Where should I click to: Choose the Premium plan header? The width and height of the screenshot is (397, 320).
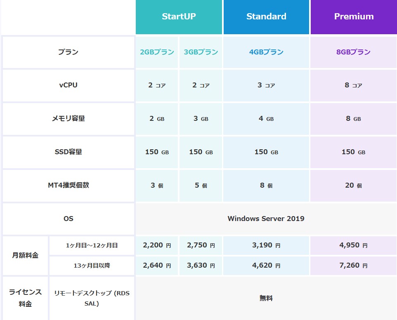pyautogui.click(x=354, y=17)
